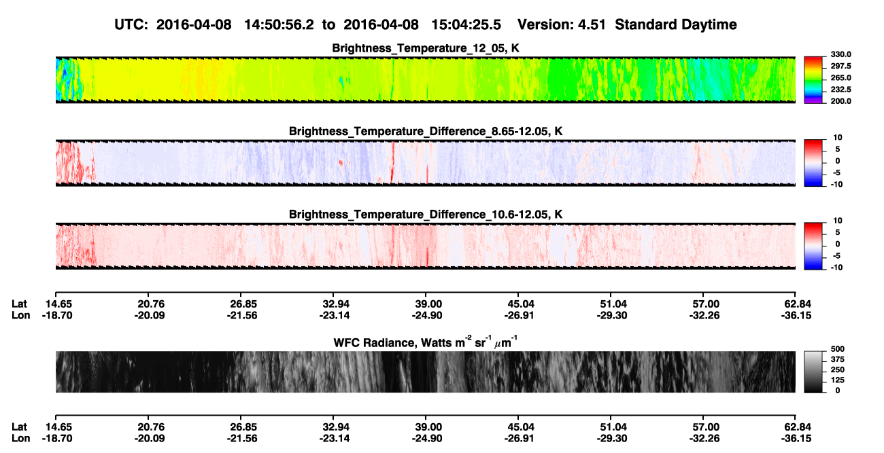Click the 500 label on the WFC color bar
Viewport: 884px width, 453px height.
838,349
